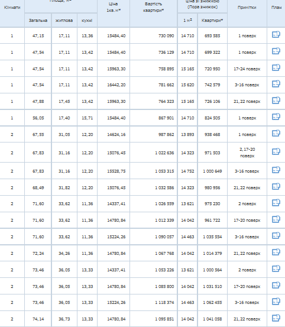View plan for the 74,14 m² apartment
Screen dimensions: 285x327
[x=276, y=318]
